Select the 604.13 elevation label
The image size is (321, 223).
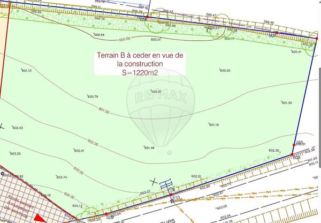tap(78, 206)
